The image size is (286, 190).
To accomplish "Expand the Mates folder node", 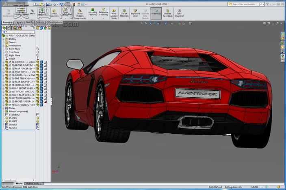I will tap(4, 108).
